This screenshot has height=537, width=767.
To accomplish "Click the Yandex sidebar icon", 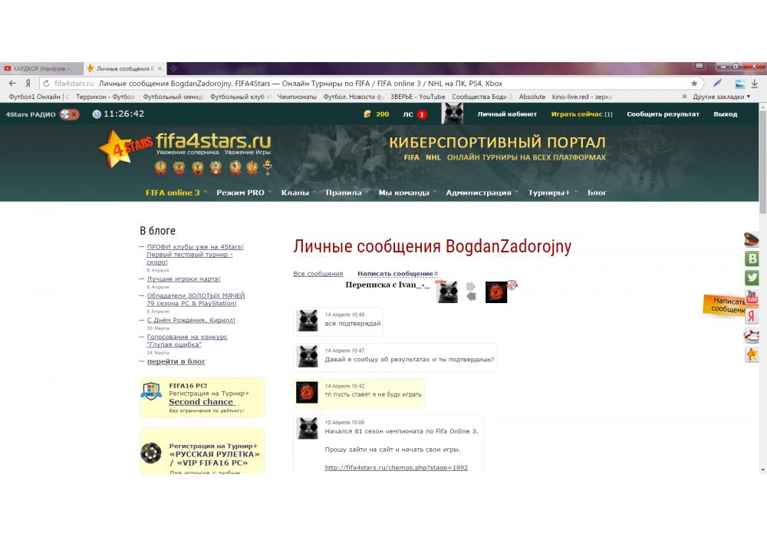I will tap(752, 316).
